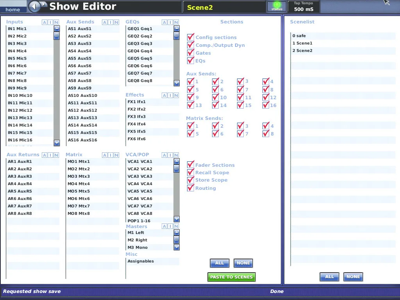This screenshot has height=300, width=400.
Task: Select None (N) for Inputs list
Action: click(56, 22)
